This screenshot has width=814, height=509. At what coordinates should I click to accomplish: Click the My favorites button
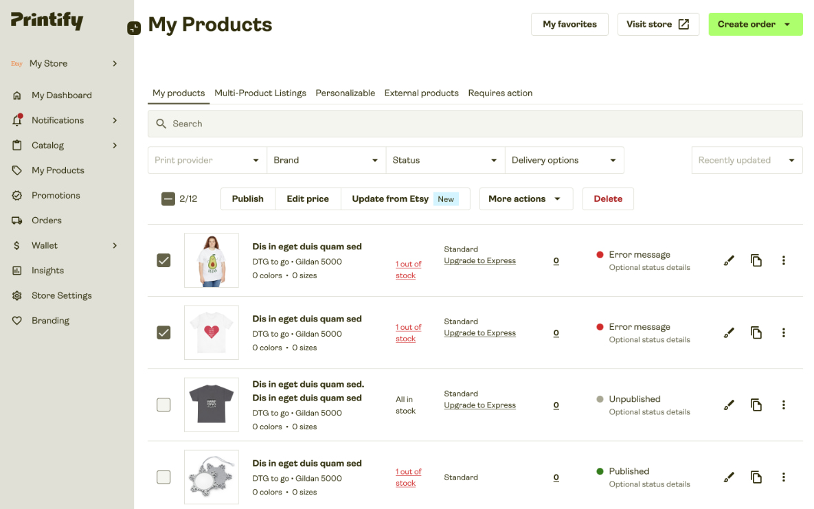click(569, 25)
